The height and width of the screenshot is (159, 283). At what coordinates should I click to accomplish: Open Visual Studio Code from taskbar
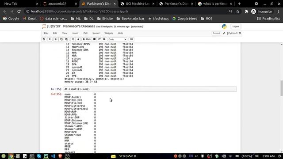53,156
